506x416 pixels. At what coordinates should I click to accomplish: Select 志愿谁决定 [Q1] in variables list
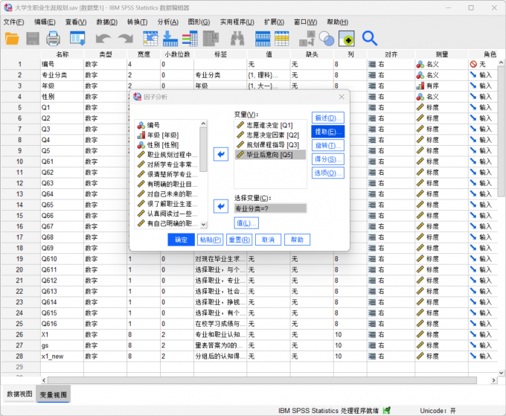click(270, 125)
